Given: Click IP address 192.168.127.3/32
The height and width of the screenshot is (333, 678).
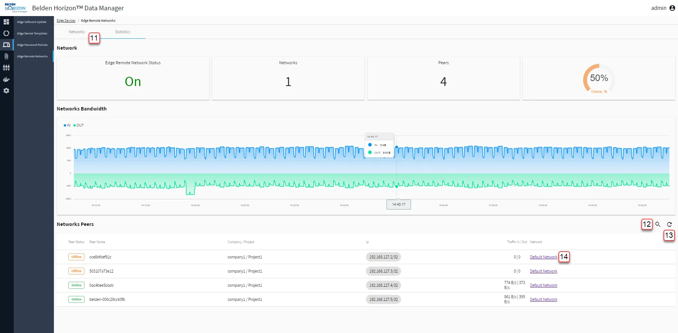Looking at the screenshot, I should [383, 271].
